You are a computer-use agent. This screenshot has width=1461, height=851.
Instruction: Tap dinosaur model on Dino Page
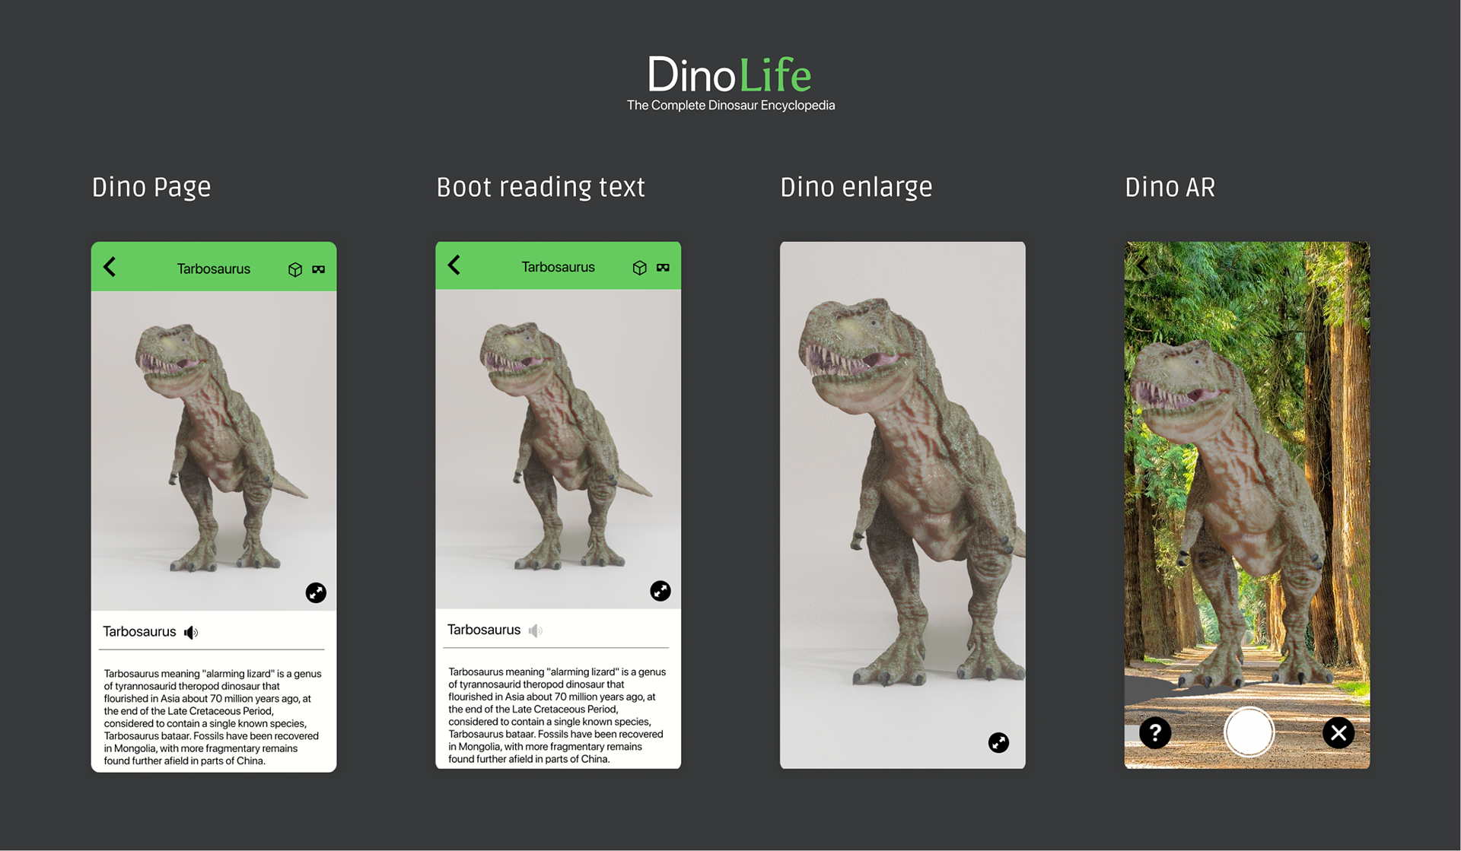(x=221, y=448)
